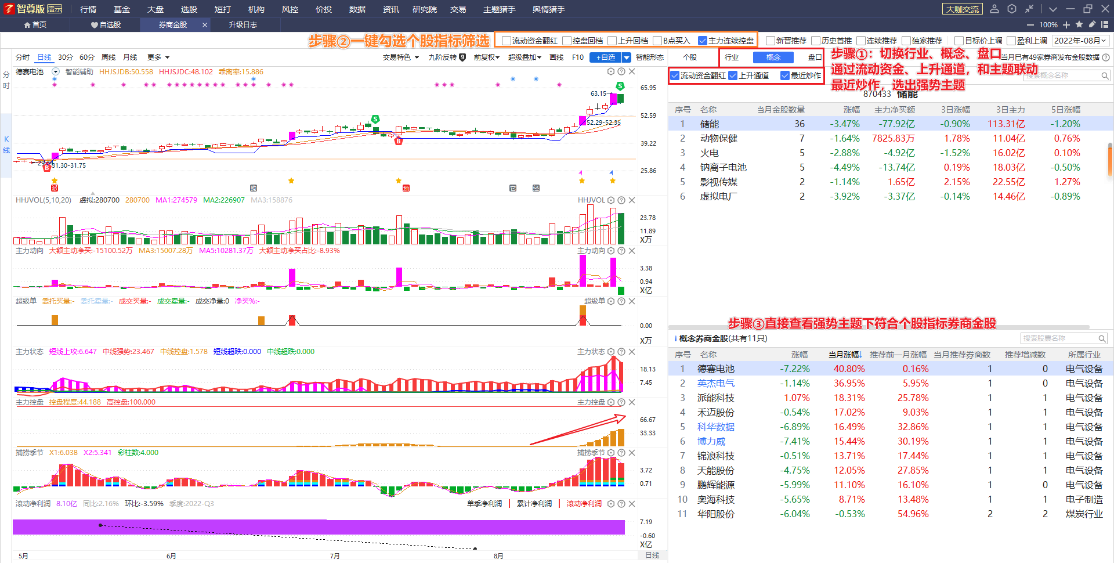Screen dimensions: 1114x563
Task: Close the 券商金股 tab
Action: [205, 25]
